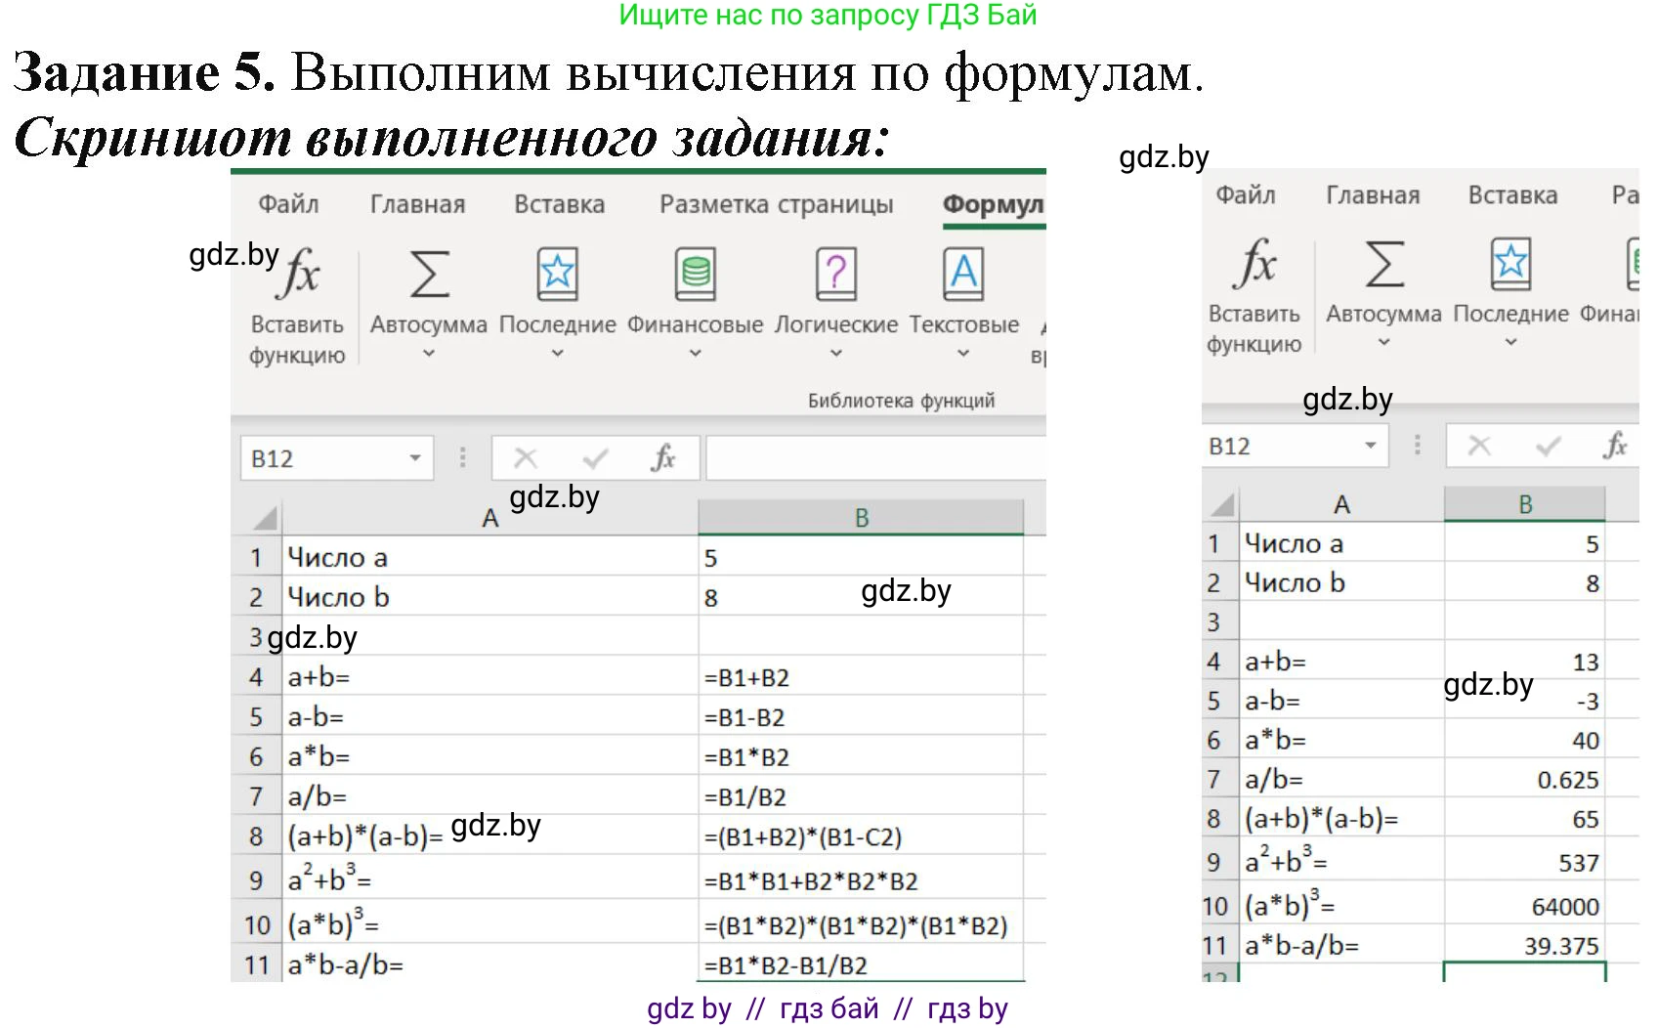Select the Логические functions icon
Image resolution: width=1658 pixels, height=1028 pixels.
[x=834, y=277]
